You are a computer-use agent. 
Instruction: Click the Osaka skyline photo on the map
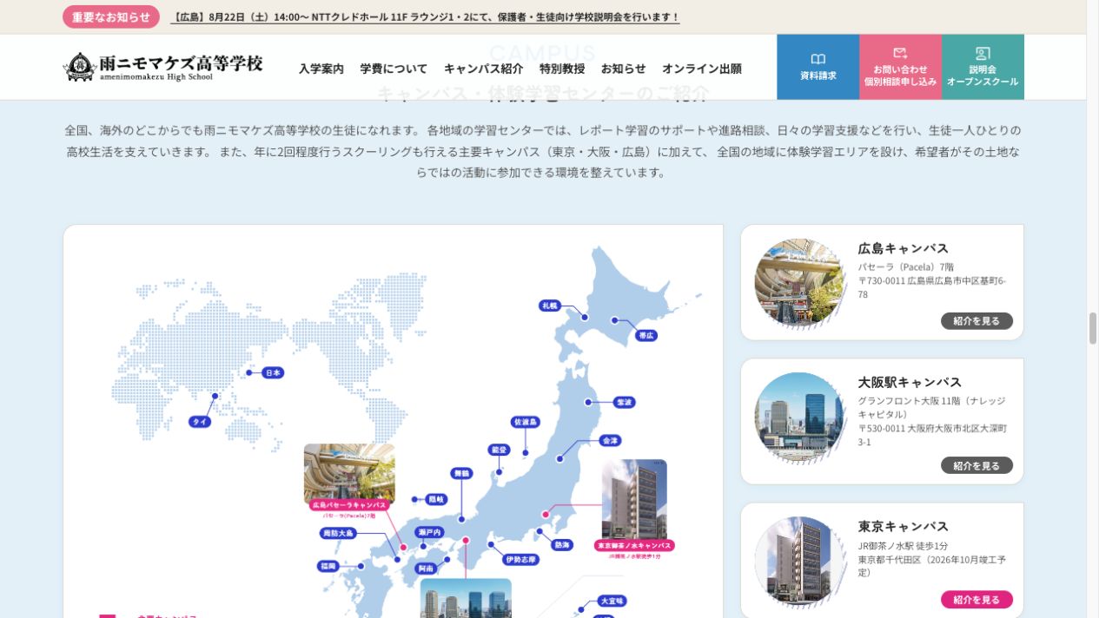[x=466, y=599]
